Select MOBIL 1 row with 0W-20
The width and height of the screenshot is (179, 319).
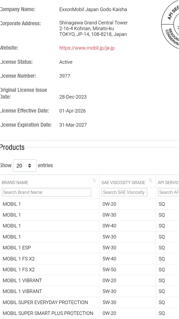89,204
